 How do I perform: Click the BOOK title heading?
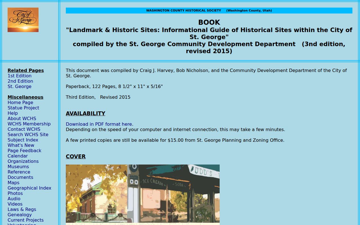point(209,22)
